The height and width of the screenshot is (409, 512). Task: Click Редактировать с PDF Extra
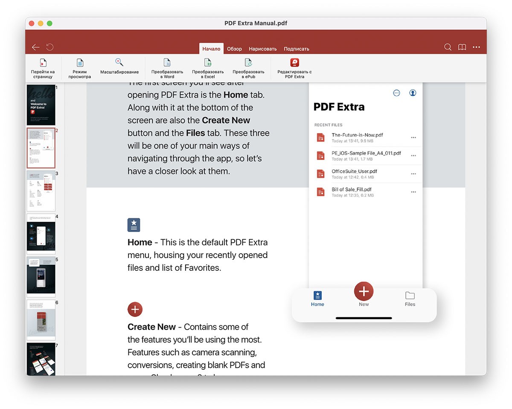pos(294,69)
